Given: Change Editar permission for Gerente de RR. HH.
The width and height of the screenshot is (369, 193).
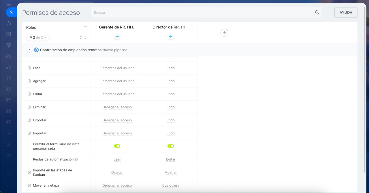Looking at the screenshot, I should tap(117, 94).
